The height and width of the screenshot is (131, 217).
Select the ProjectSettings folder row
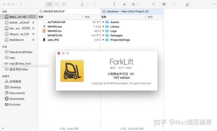[x=132, y=40]
